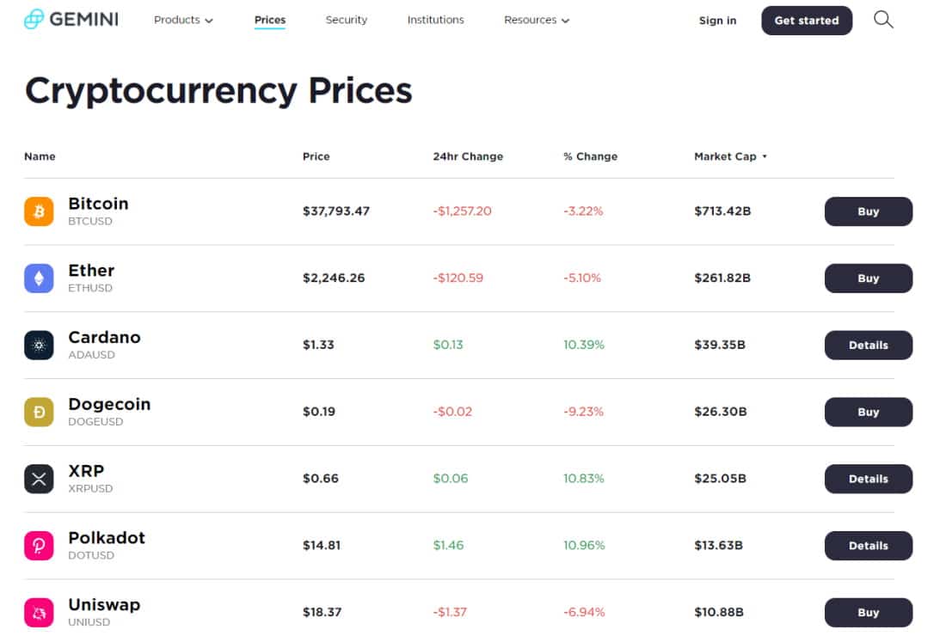Sort by Market Cap column arrow
Image resolution: width=946 pixels, height=642 pixels.
click(765, 156)
